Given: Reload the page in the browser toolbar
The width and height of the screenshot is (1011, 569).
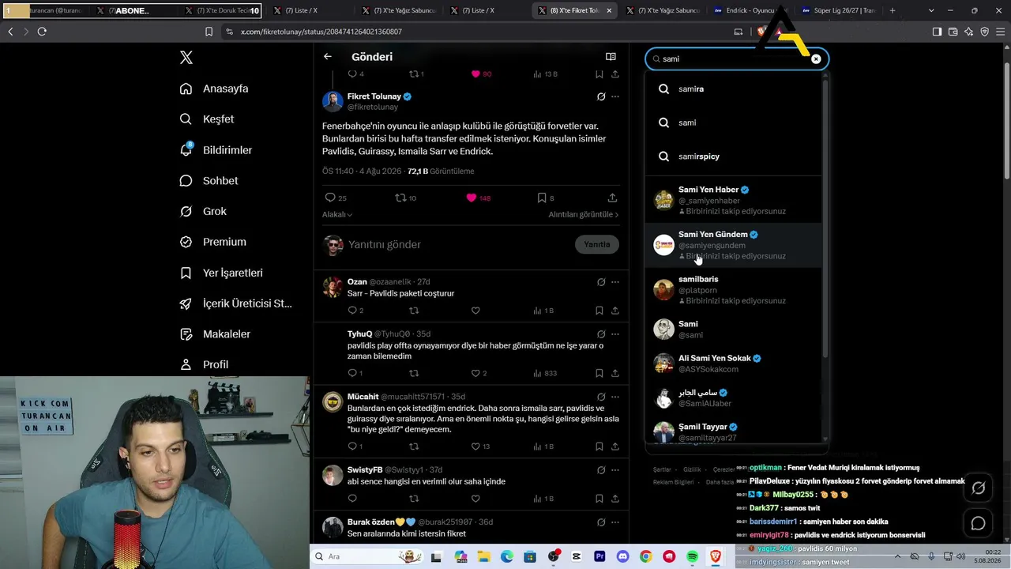Looking at the screenshot, I should (x=42, y=32).
